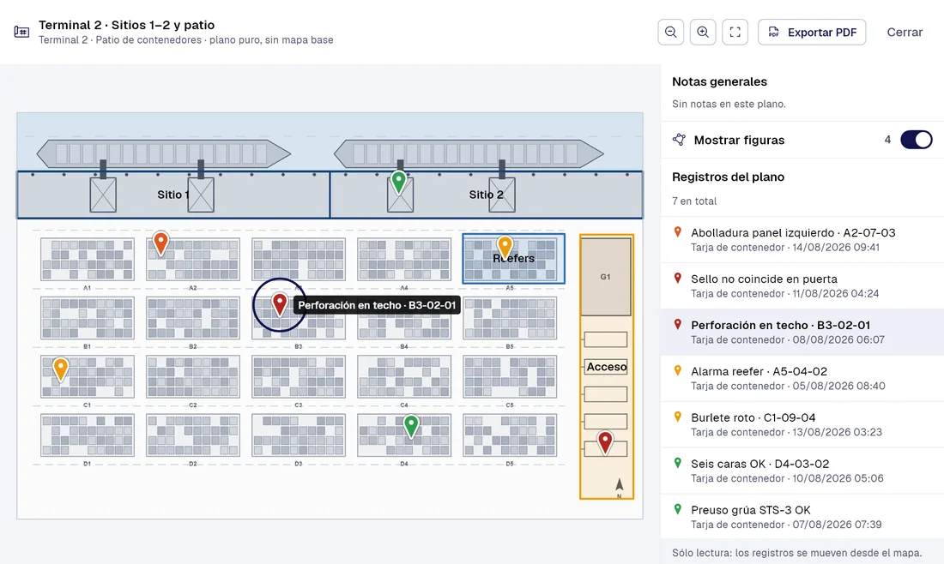The height and width of the screenshot is (564, 944).
Task: Click the Perforación en techo tooltip on the map
Action: coord(377,305)
